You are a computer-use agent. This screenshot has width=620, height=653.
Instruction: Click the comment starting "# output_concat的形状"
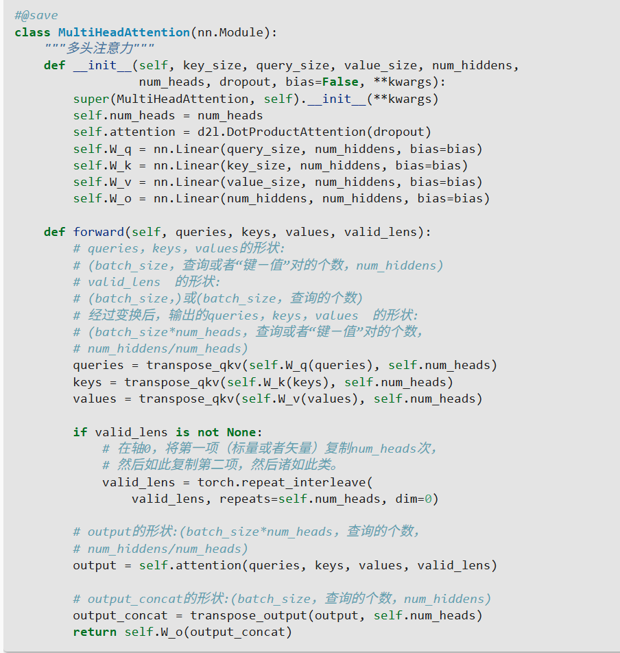click(283, 598)
